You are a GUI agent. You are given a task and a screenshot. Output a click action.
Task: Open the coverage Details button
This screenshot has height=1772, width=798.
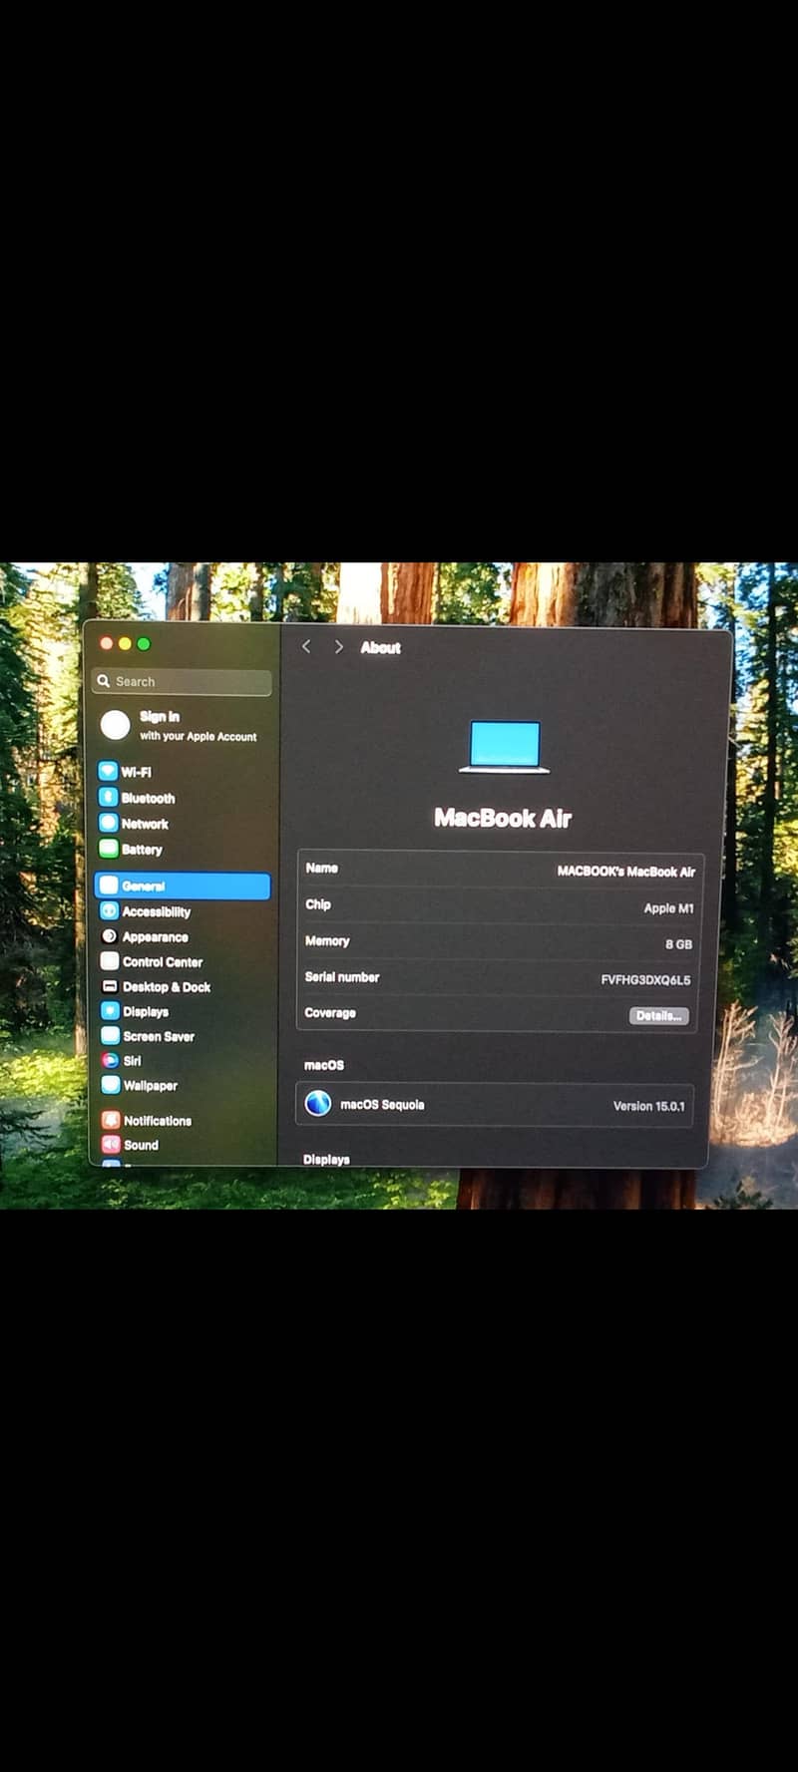click(x=658, y=1015)
